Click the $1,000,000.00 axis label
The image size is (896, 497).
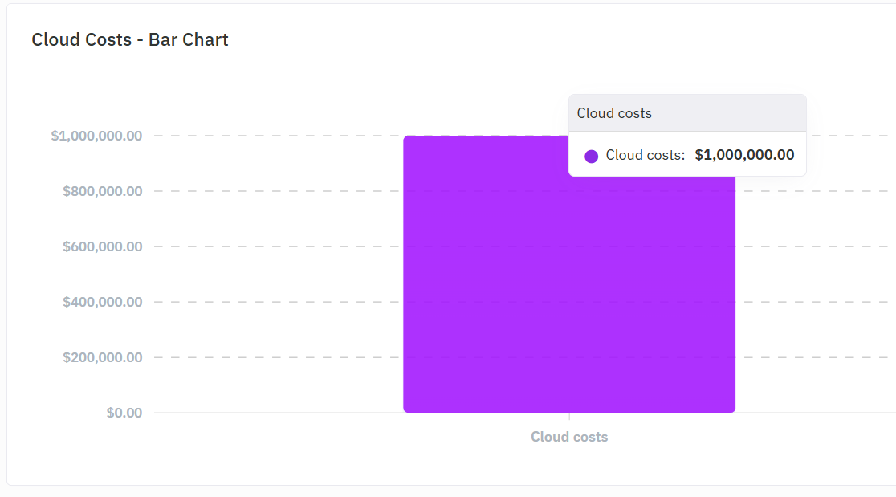pos(98,135)
